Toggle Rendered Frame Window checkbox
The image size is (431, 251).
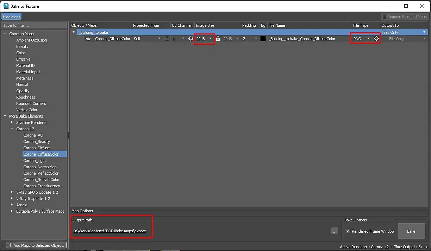pos(348,231)
